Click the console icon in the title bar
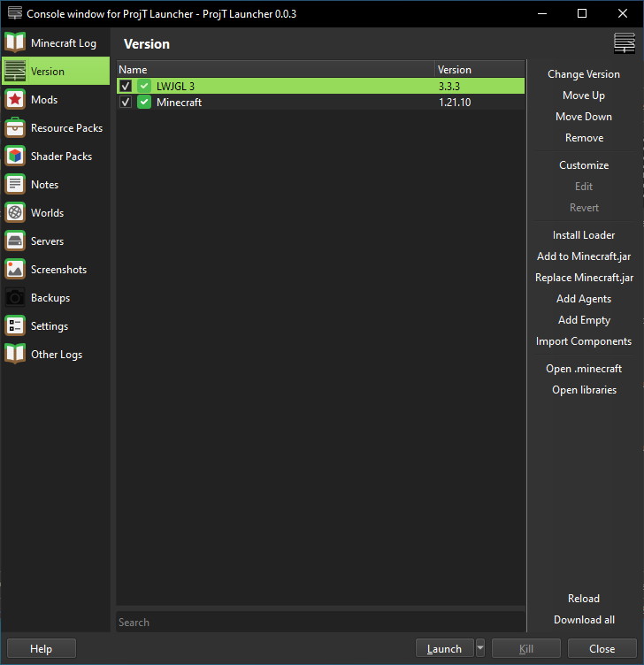 (x=15, y=13)
